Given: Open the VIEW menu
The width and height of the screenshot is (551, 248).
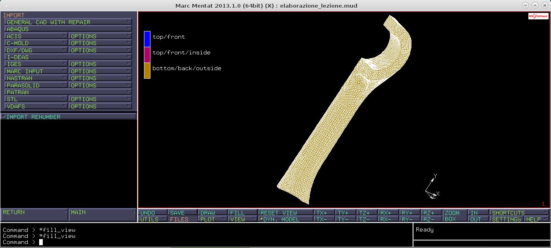Looking at the screenshot, I should [x=243, y=219].
